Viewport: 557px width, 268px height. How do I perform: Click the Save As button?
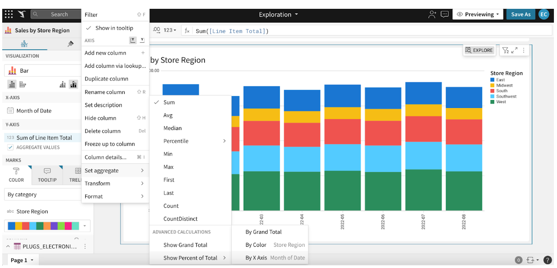(520, 15)
